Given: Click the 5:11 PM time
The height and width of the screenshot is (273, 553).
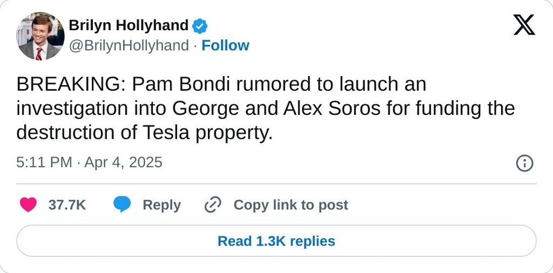Looking at the screenshot, I should (44, 162).
